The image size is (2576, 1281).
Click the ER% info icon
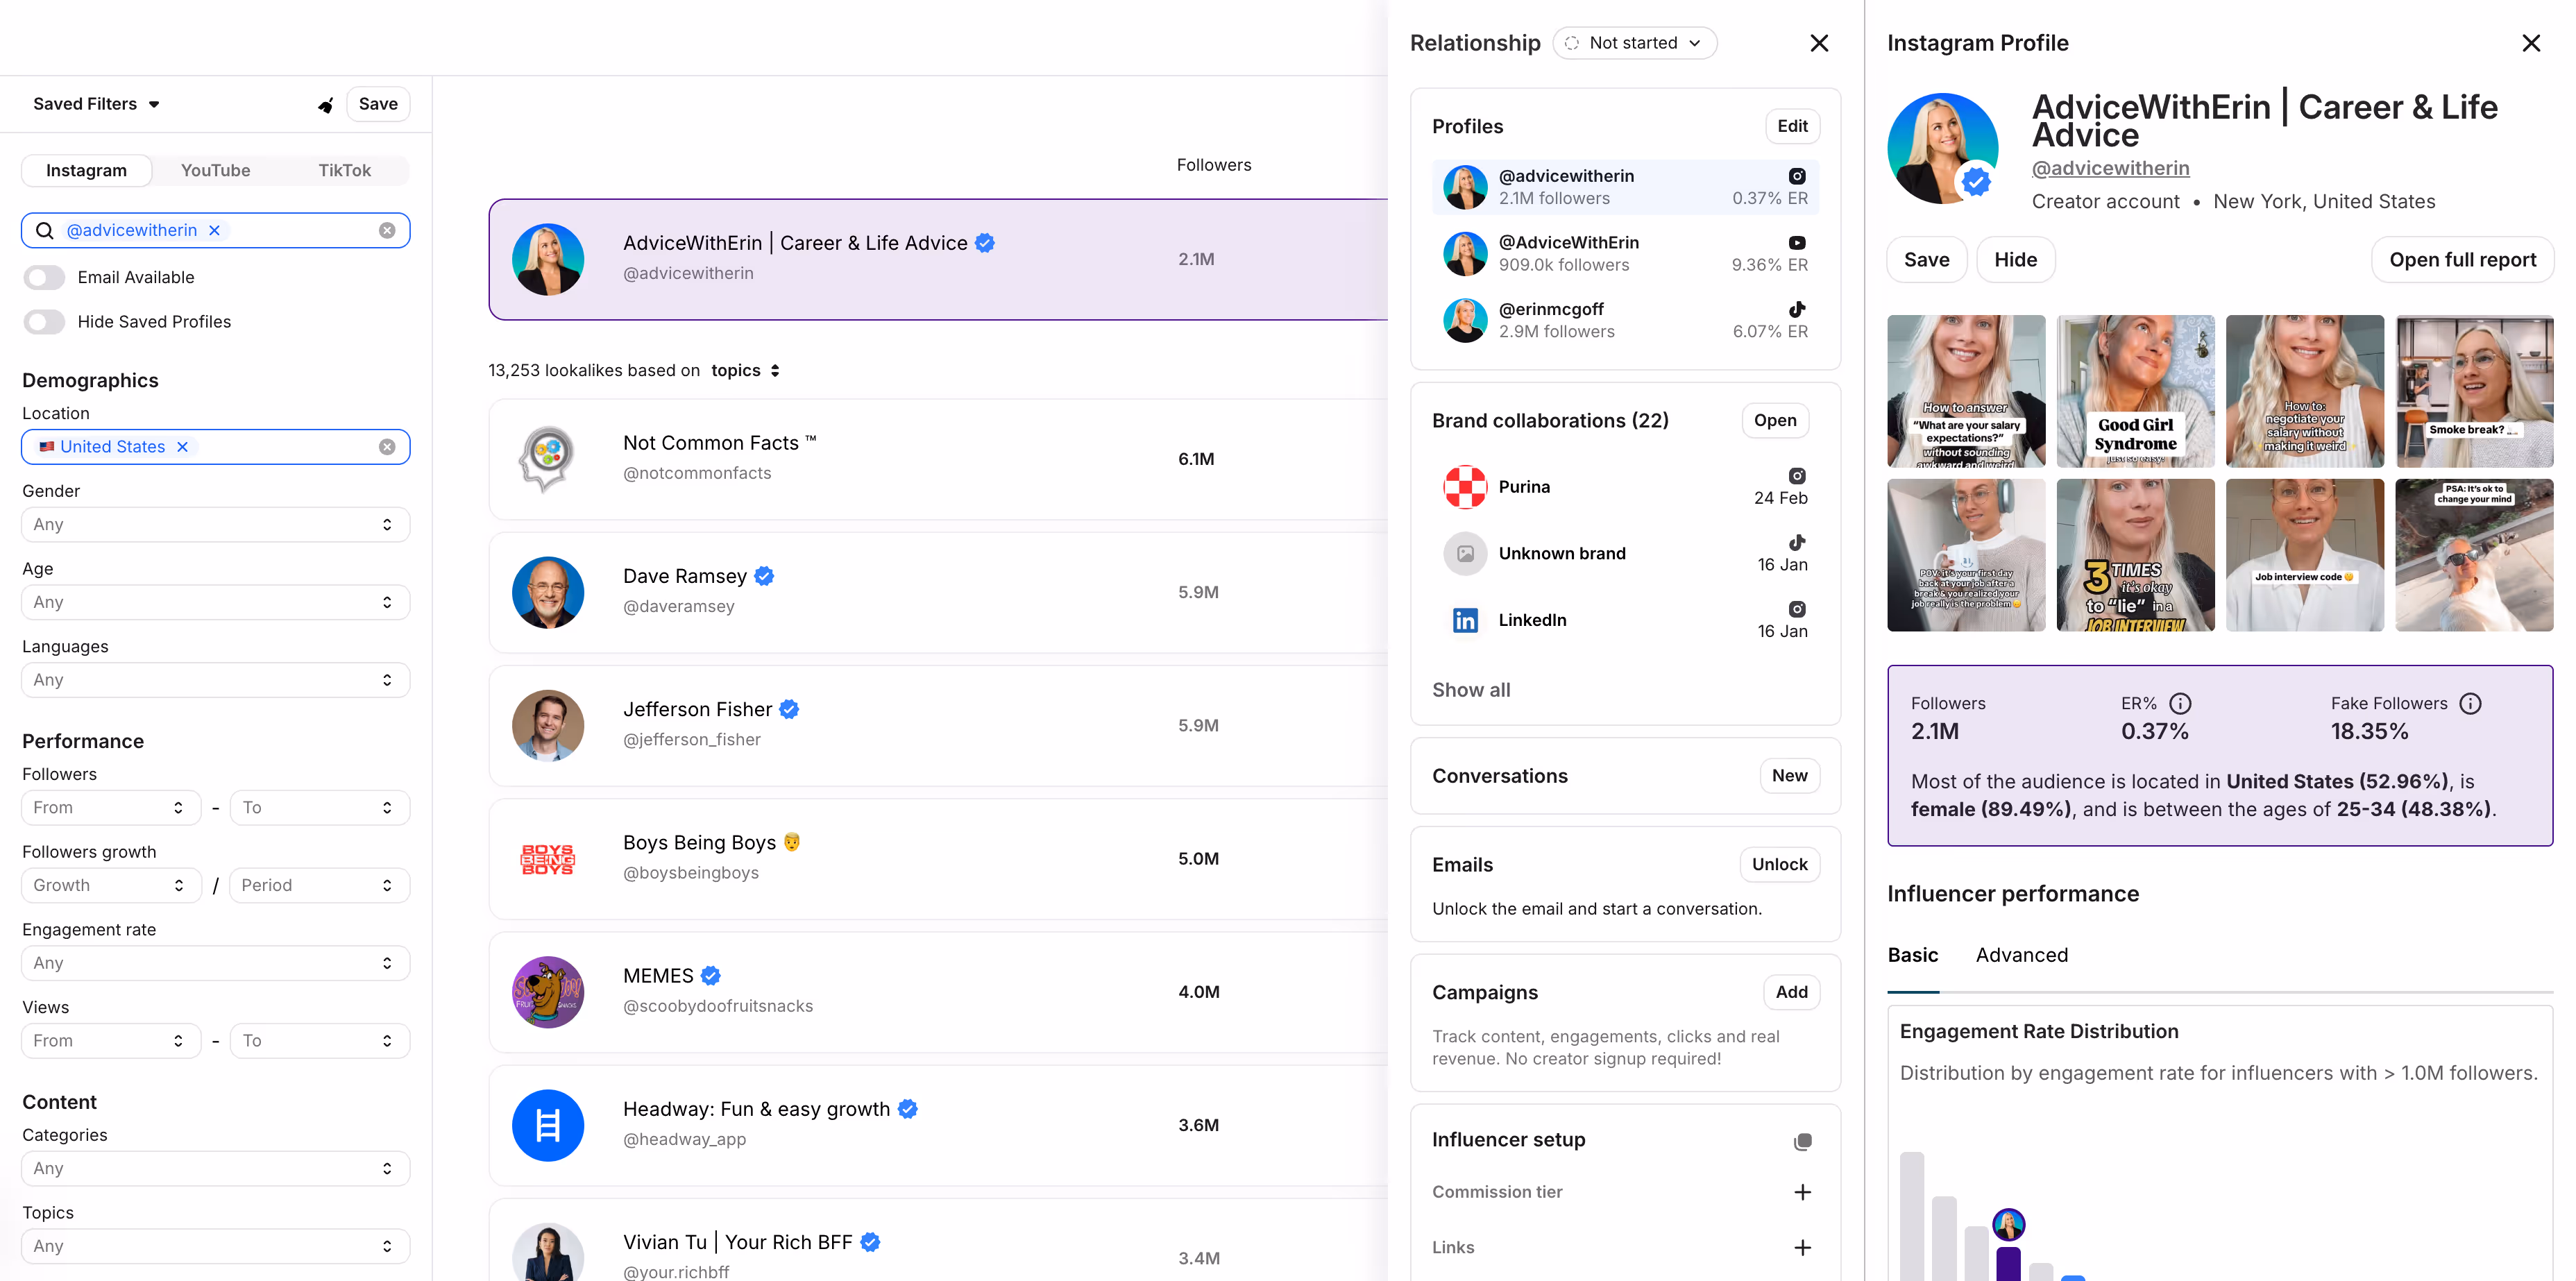[x=2180, y=704]
